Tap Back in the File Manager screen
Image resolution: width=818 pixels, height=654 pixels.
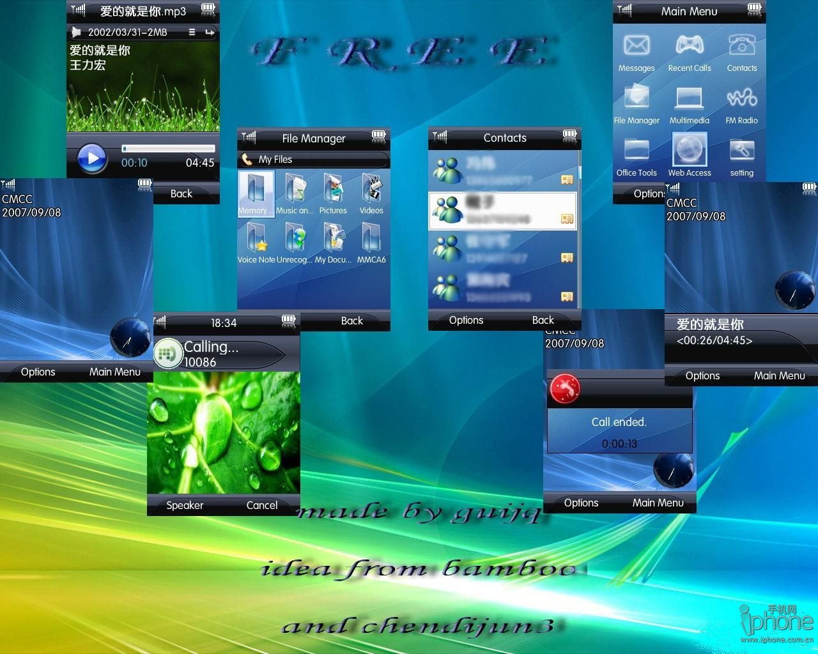[351, 321]
